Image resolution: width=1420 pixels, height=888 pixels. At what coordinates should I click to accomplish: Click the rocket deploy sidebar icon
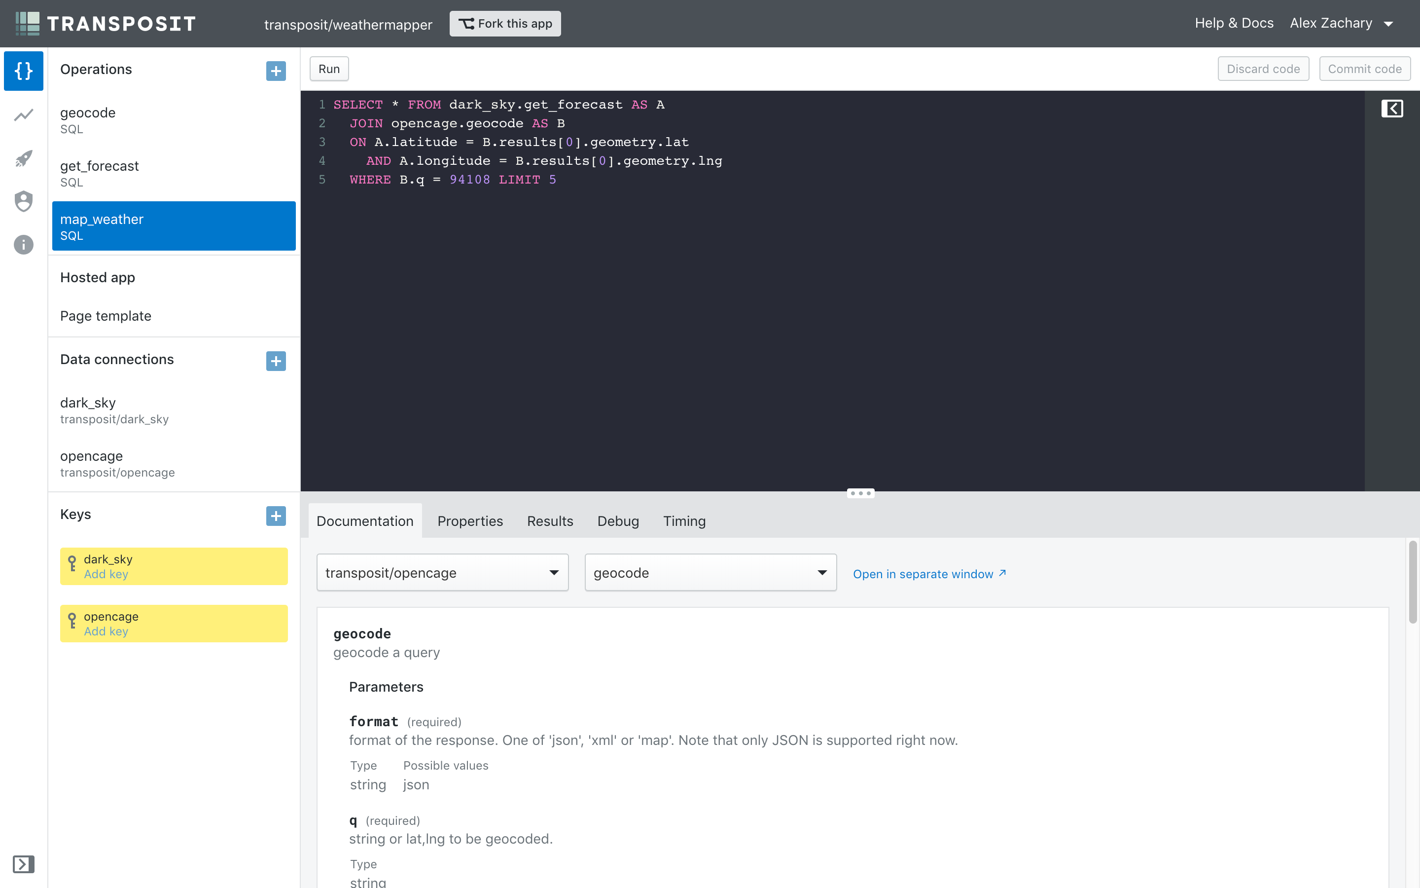[24, 158]
